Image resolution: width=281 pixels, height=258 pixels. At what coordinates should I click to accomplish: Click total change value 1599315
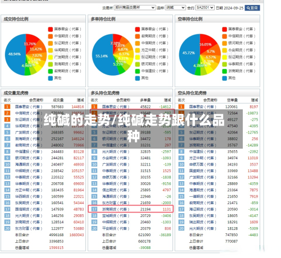[x=56, y=248]
